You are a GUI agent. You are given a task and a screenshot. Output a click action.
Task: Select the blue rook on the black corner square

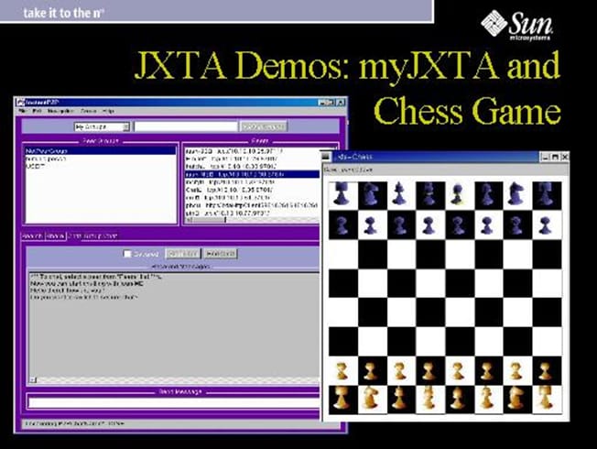pyautogui.click(x=545, y=194)
